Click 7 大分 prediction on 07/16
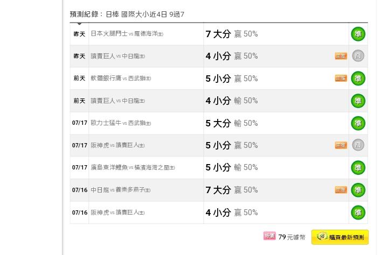This screenshot has width=388, height=255. [218, 190]
